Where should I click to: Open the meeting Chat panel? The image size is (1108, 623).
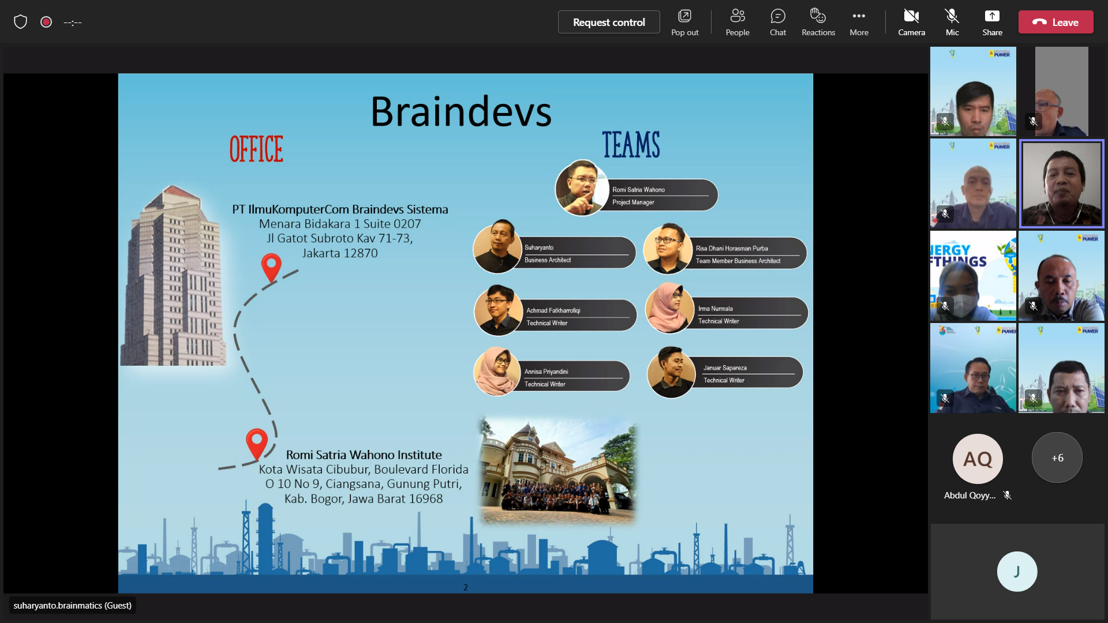tap(777, 22)
